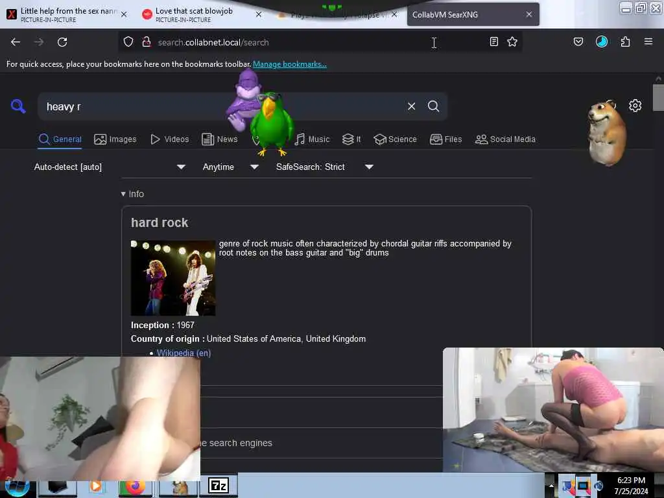
Task: Toggle reader view in address bar
Action: point(493,41)
